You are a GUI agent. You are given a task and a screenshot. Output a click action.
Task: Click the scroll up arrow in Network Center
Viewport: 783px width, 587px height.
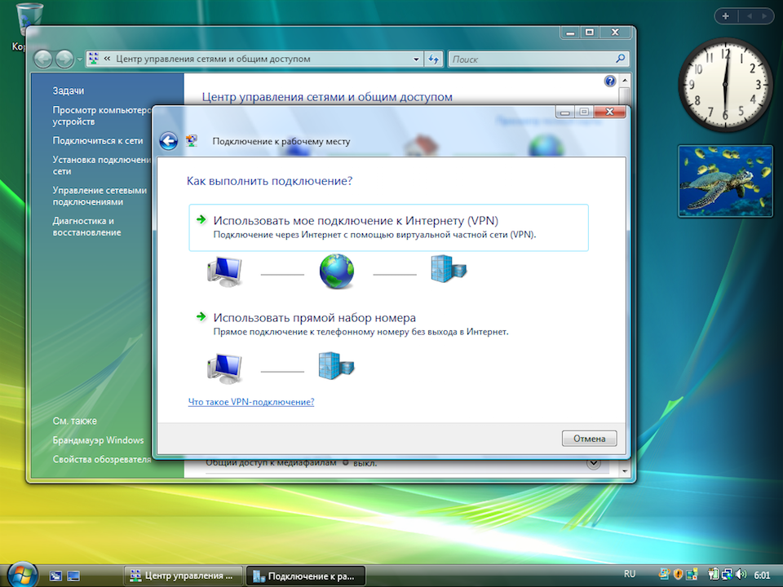click(x=624, y=80)
